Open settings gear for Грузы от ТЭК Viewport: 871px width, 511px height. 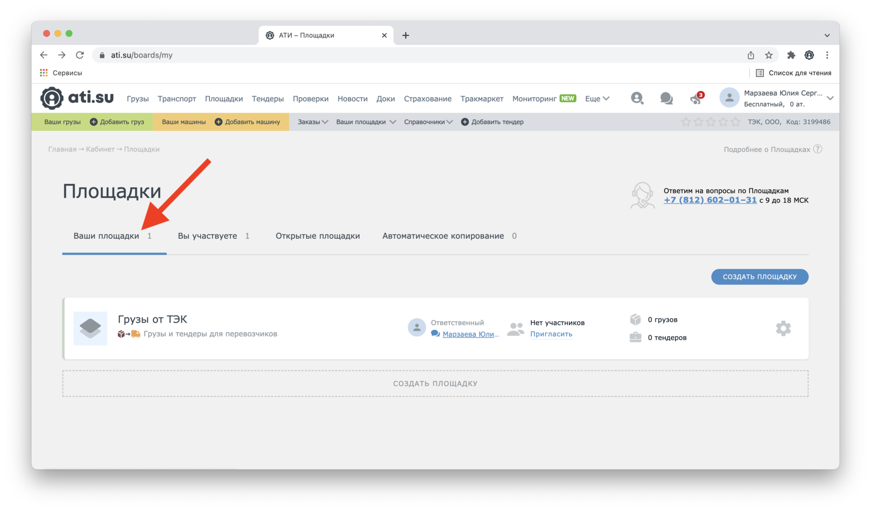[x=783, y=328]
